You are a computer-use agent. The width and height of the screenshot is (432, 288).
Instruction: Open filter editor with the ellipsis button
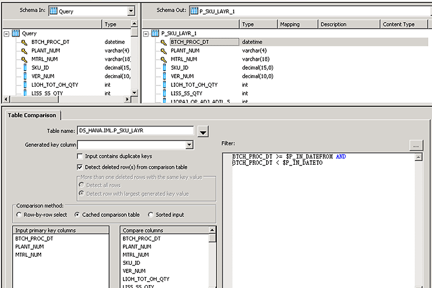[x=416, y=145]
